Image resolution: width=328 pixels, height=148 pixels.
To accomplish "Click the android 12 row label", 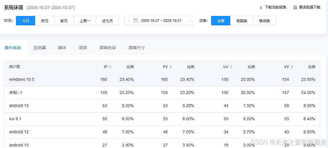I will click(19, 132).
